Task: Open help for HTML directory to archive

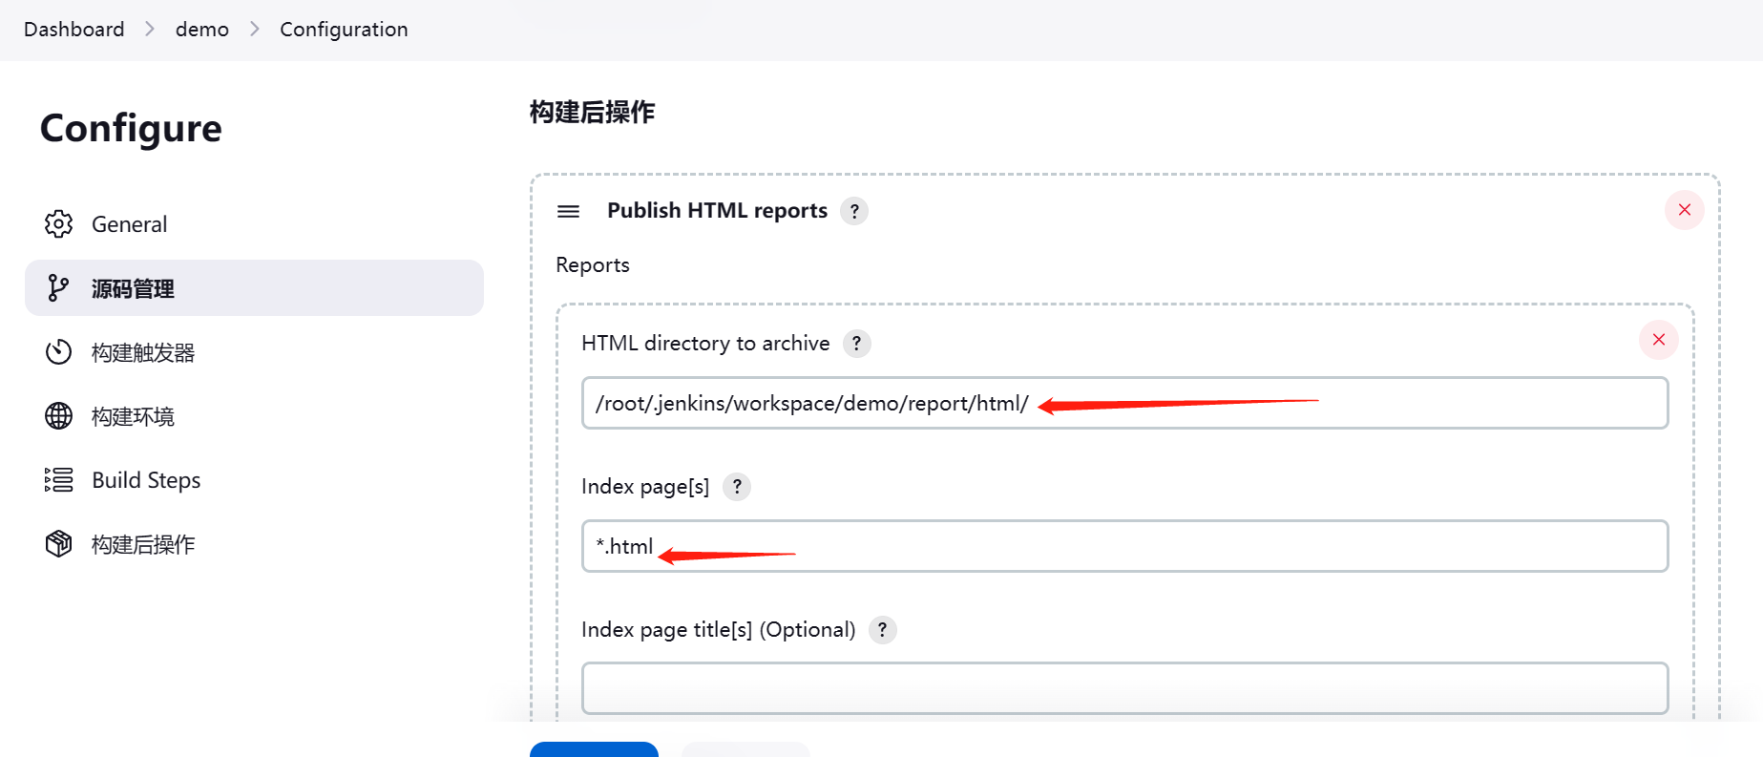Action: [x=856, y=344]
